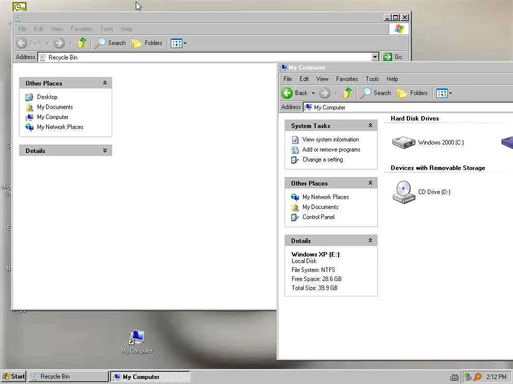Open Views dropdown arrow in Recycle Bin window
The height and width of the screenshot is (384, 513).
pyautogui.click(x=185, y=43)
